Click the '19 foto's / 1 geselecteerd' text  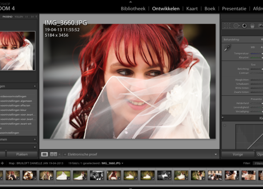[84, 163]
